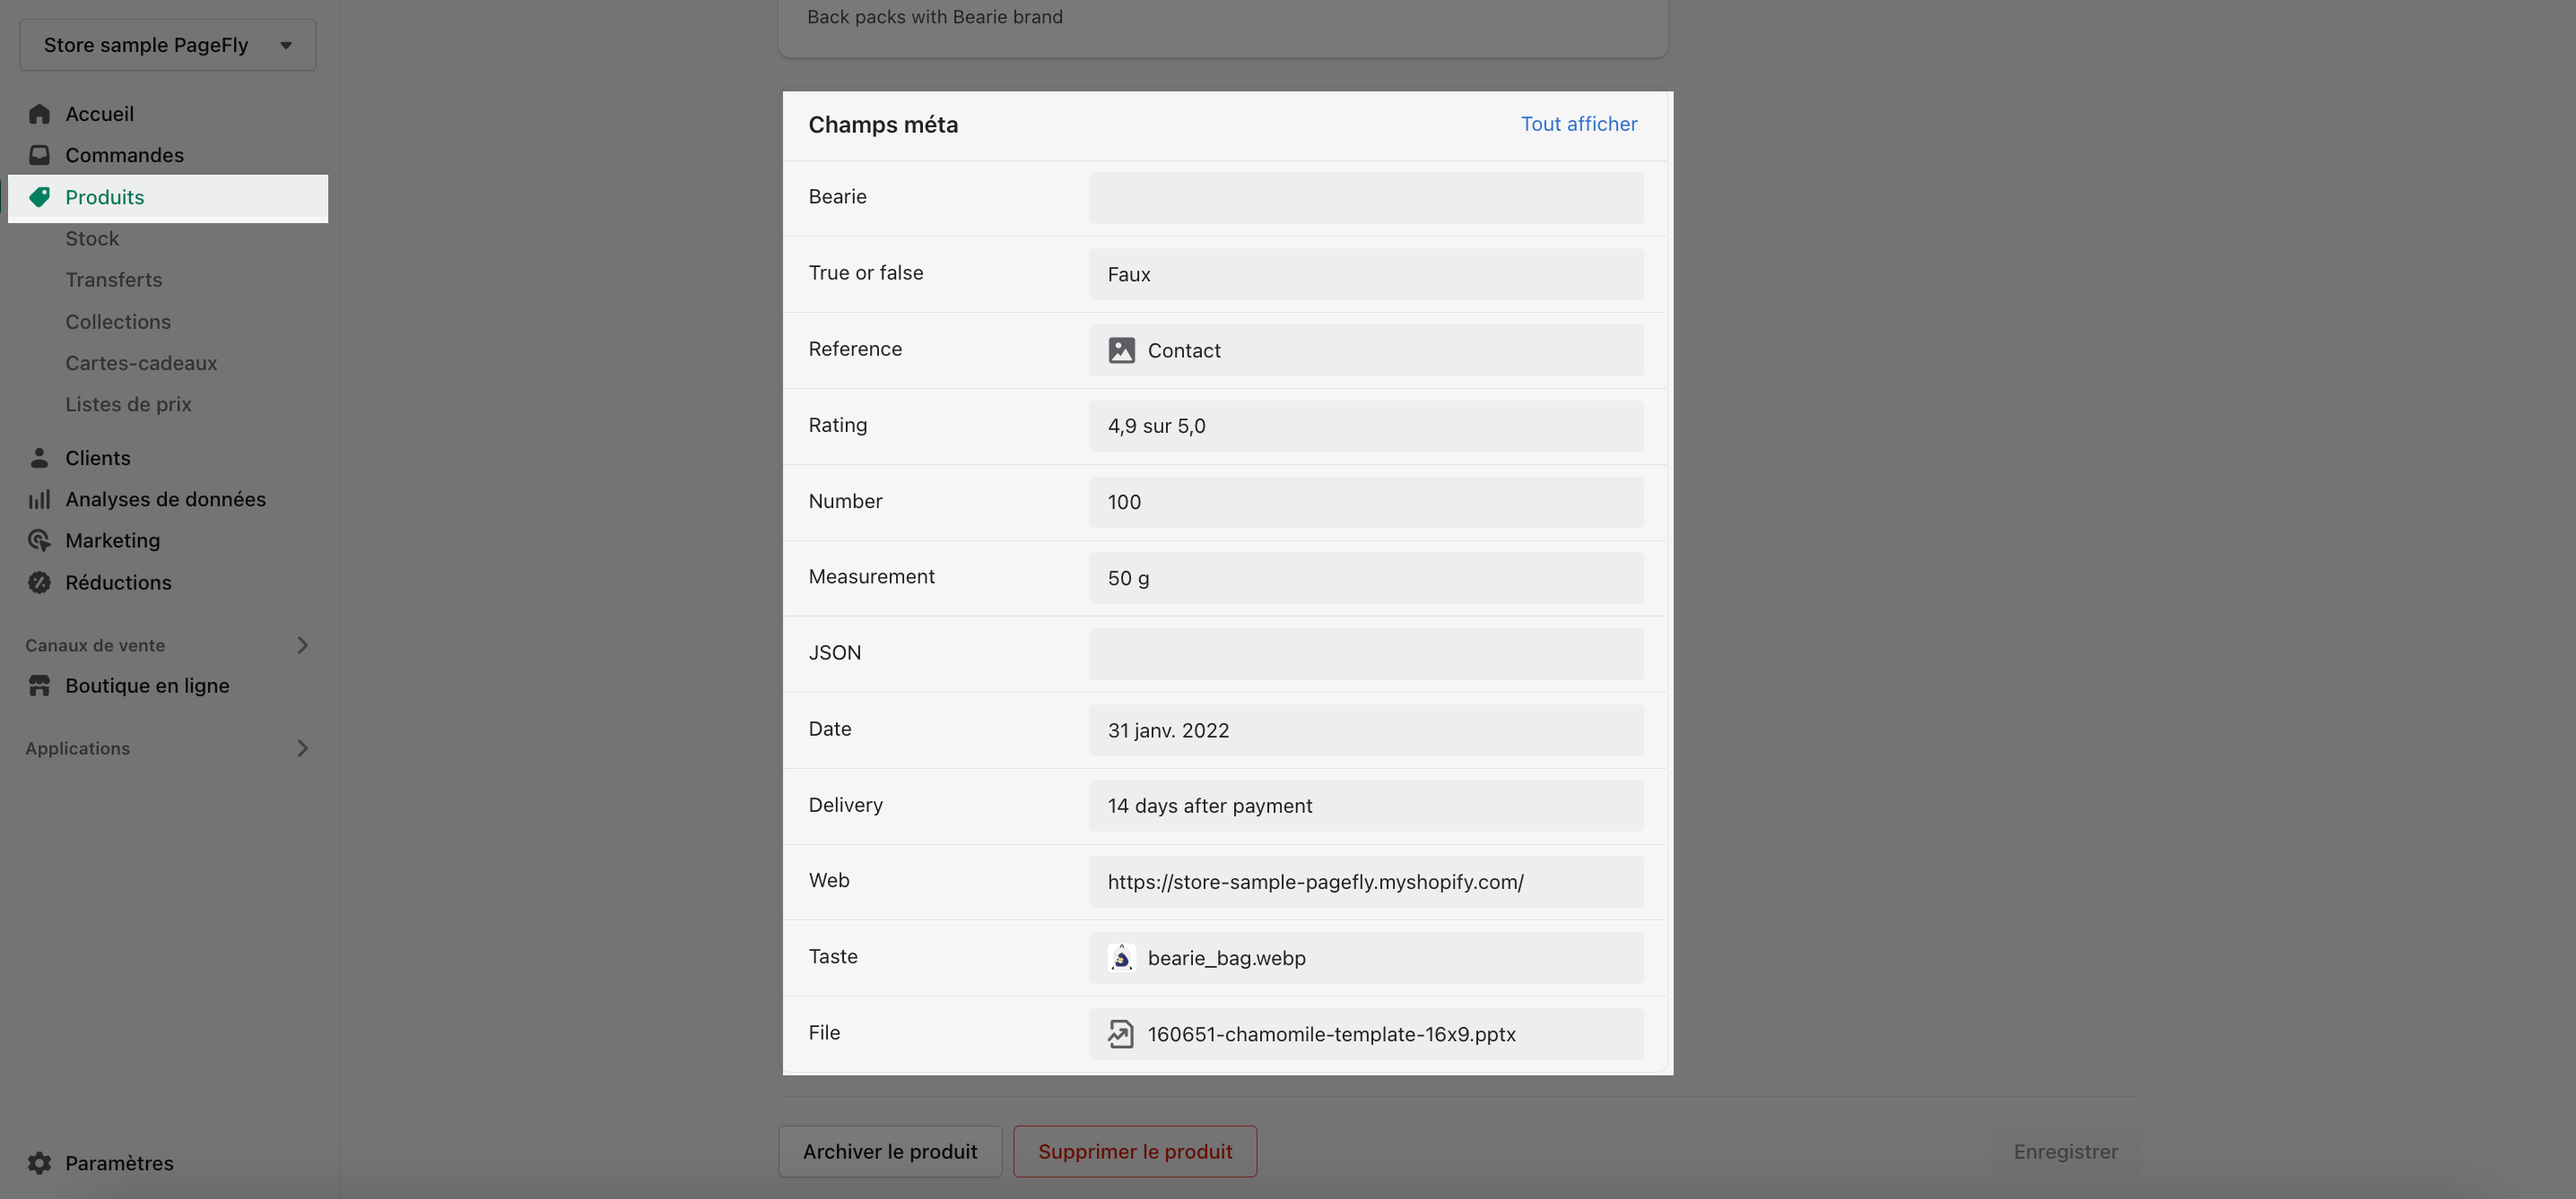Open Cartes-cadeaux in the sidebar
The height and width of the screenshot is (1199, 2576).
coord(141,363)
